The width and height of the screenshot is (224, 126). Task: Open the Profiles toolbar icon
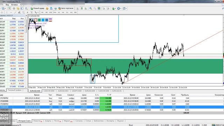point(3,8)
